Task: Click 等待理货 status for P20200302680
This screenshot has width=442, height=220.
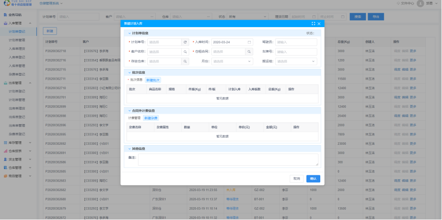Action: pos(232,199)
